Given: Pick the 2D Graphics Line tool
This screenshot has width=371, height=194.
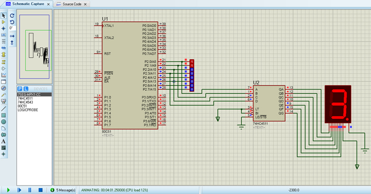Looking at the screenshot, I should 3,109.
